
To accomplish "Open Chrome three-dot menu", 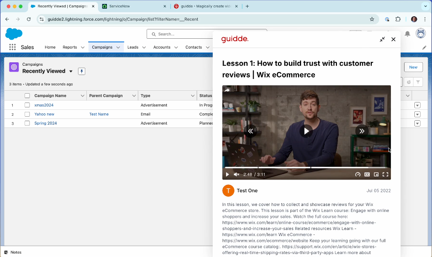I will (425, 19).
